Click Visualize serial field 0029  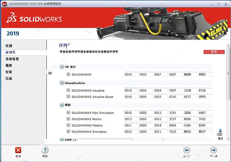(x=161, y=90)
